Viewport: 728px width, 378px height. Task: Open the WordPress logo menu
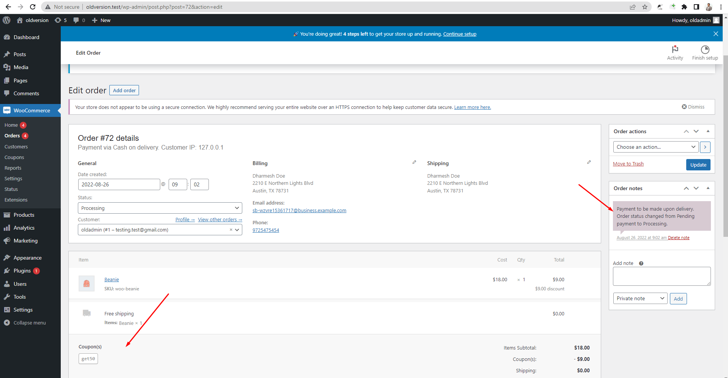click(6, 20)
